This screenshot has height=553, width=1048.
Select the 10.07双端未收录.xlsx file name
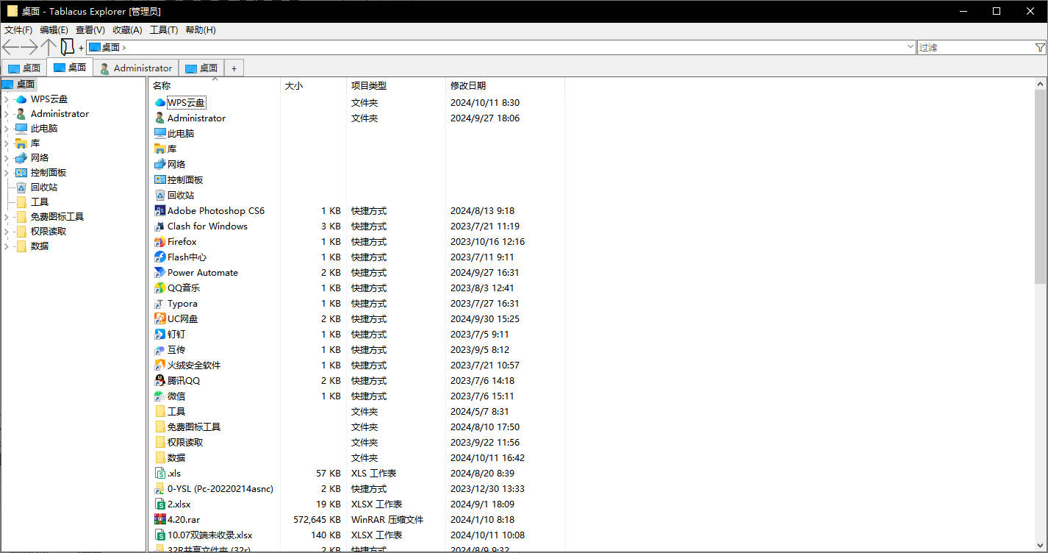point(209,535)
